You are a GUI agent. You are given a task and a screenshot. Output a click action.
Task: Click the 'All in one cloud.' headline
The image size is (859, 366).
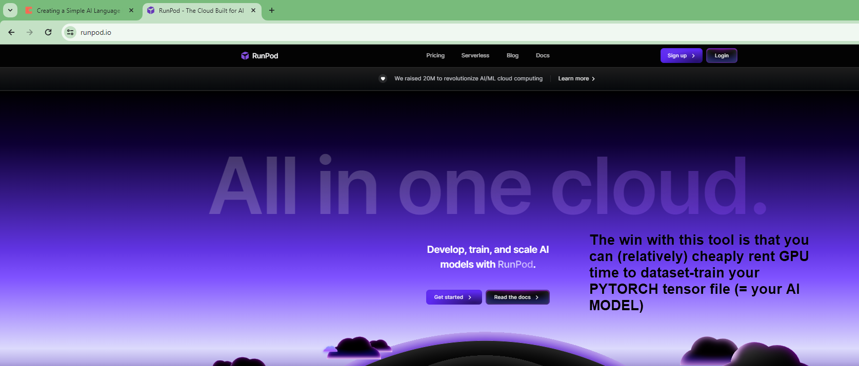click(488, 185)
